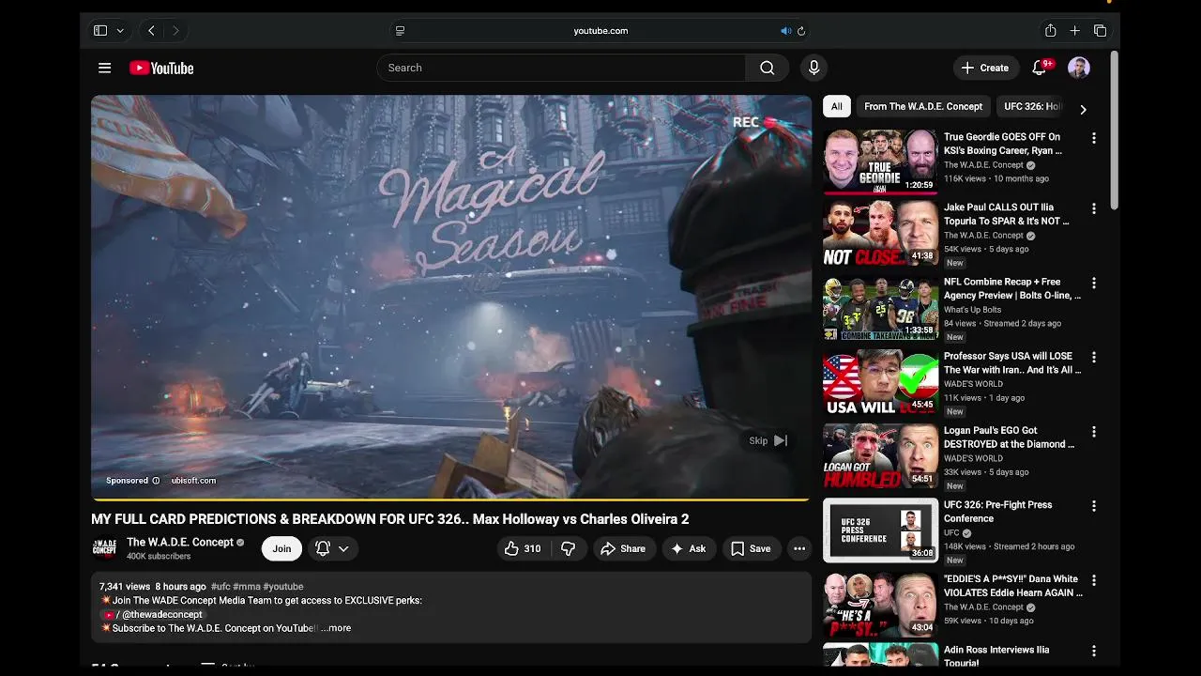Save the video to a playlist

point(751,548)
